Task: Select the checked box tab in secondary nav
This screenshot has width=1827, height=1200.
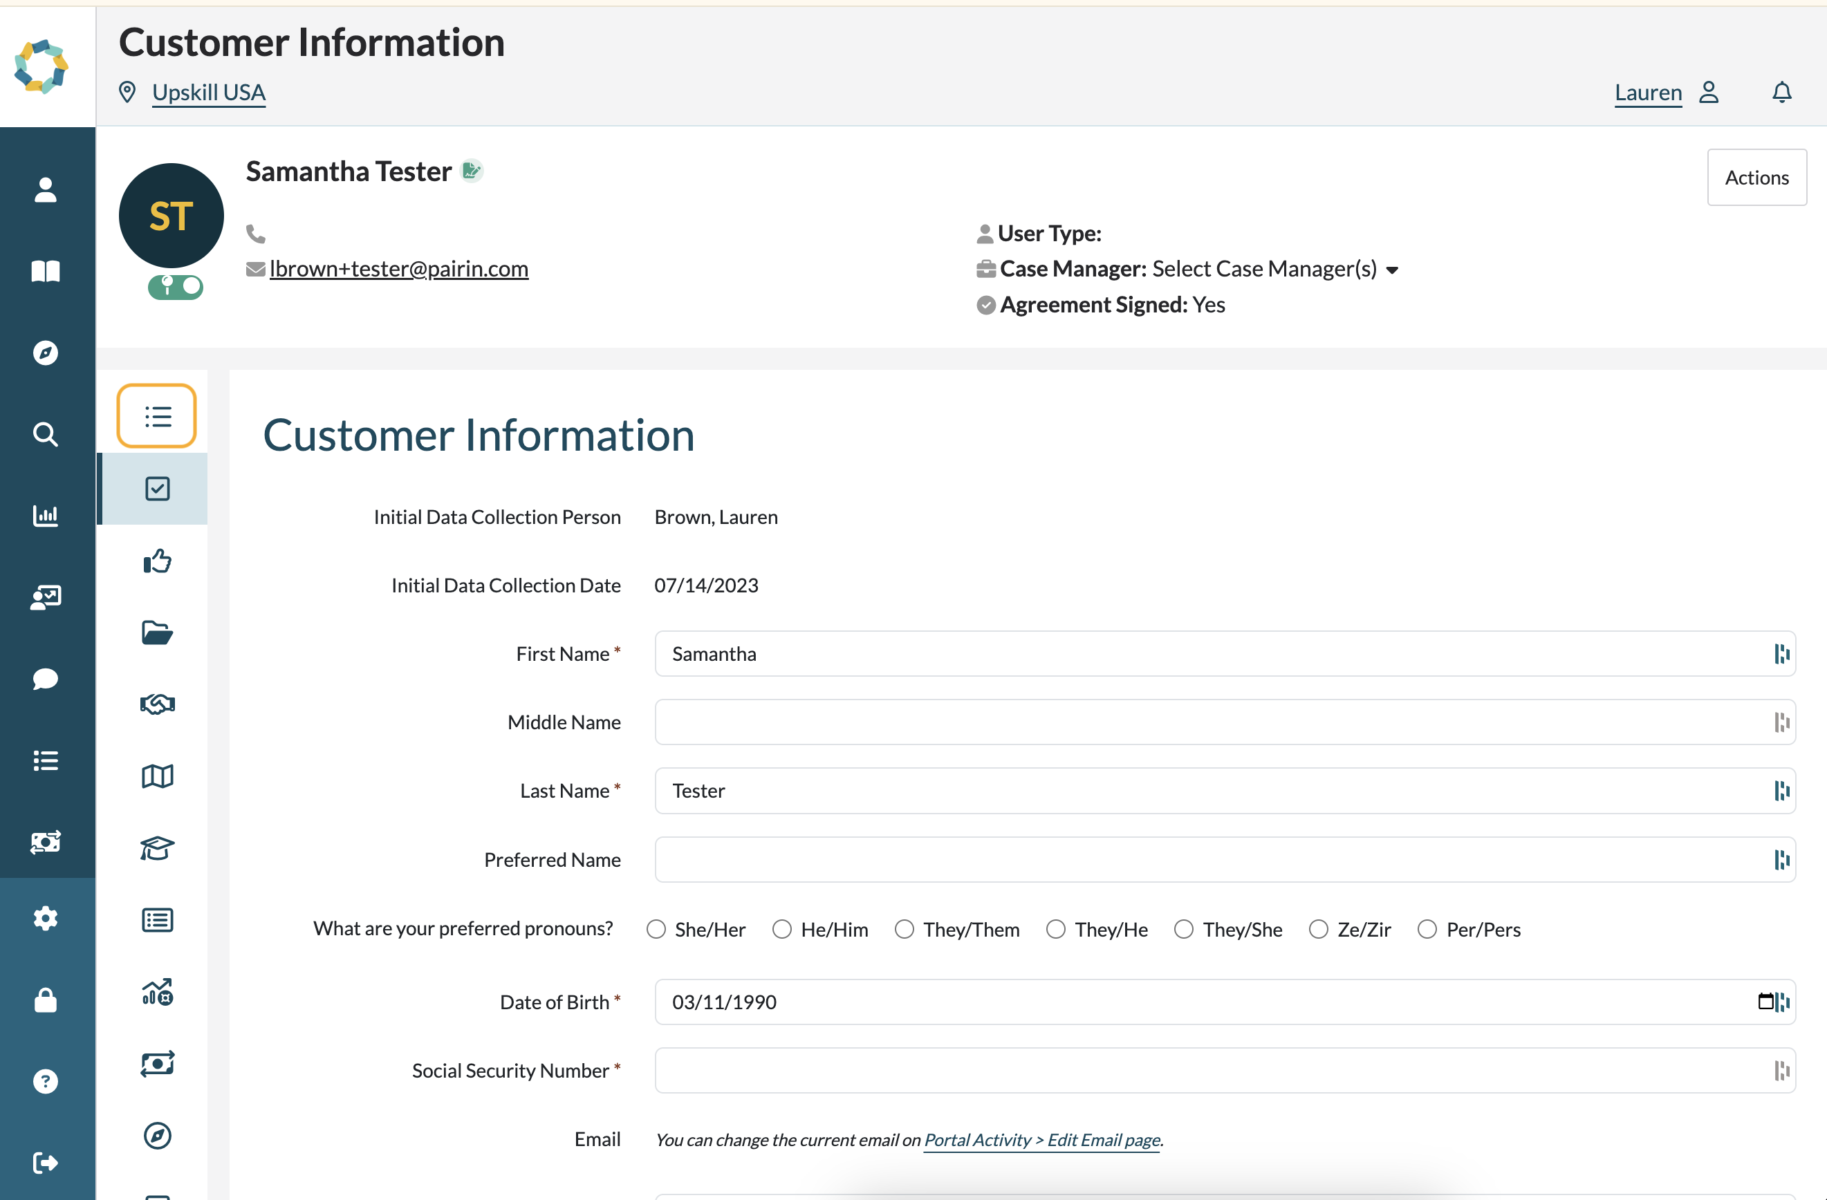Action: point(156,489)
